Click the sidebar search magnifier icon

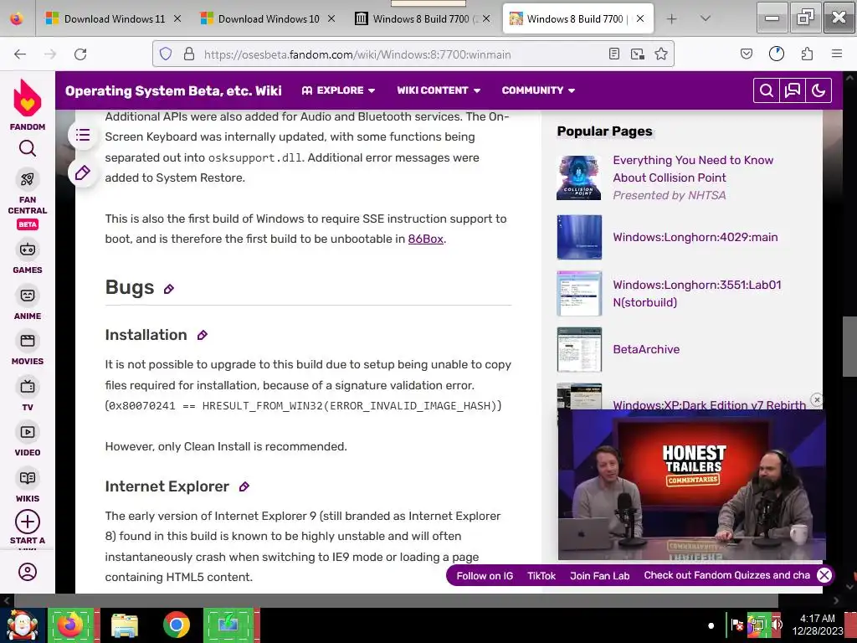click(28, 148)
